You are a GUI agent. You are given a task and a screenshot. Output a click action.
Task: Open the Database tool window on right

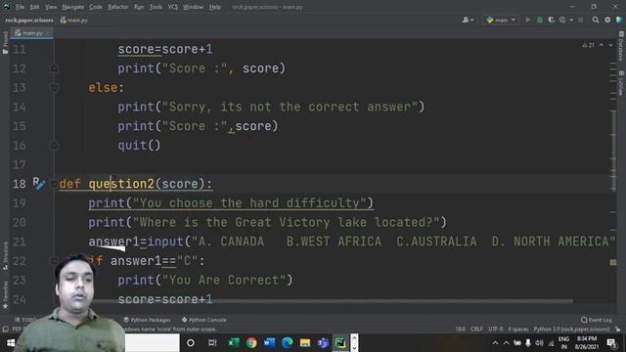(621, 46)
